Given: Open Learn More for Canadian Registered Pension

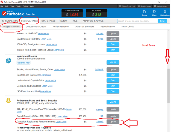Looking at the screenshot, I should (61, 122).
